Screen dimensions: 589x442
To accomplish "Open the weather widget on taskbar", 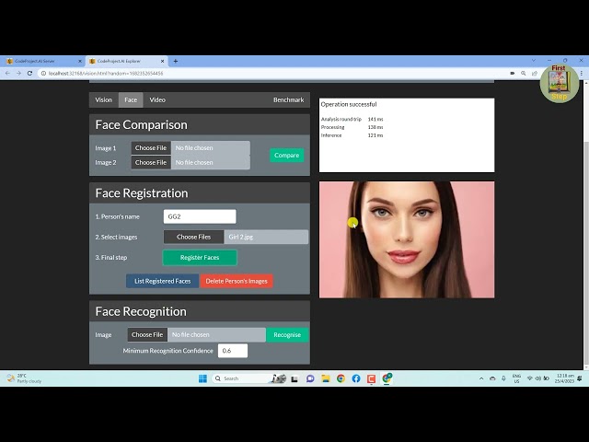I will 23,378.
